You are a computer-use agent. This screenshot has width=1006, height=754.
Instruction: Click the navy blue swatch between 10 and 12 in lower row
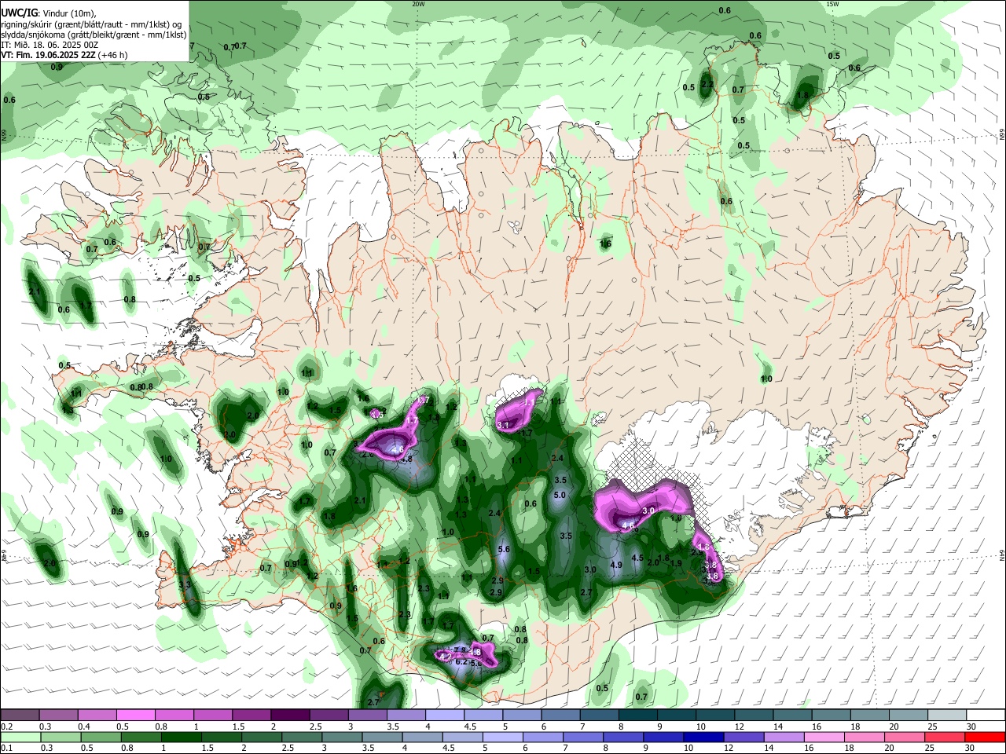(x=703, y=738)
